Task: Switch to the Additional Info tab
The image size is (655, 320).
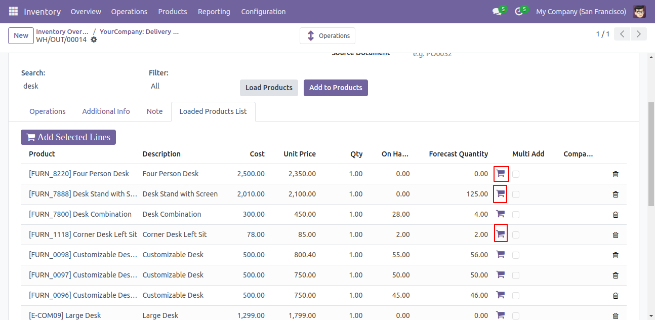Action: (106, 111)
